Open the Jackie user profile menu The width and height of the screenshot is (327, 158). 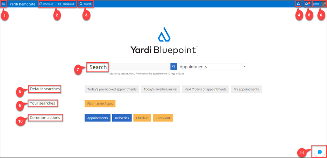pos(319,4)
